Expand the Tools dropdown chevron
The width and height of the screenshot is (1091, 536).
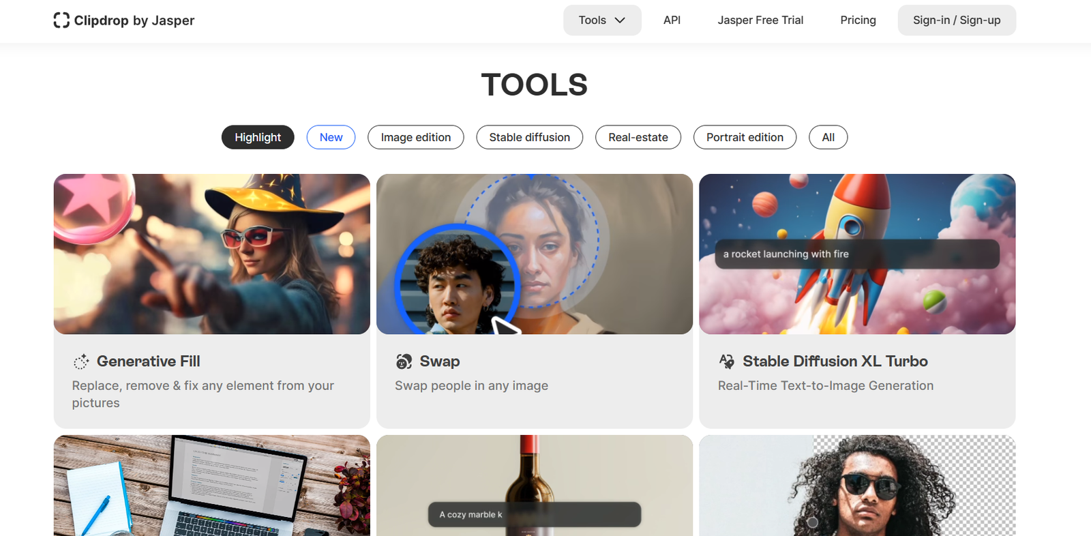(620, 20)
